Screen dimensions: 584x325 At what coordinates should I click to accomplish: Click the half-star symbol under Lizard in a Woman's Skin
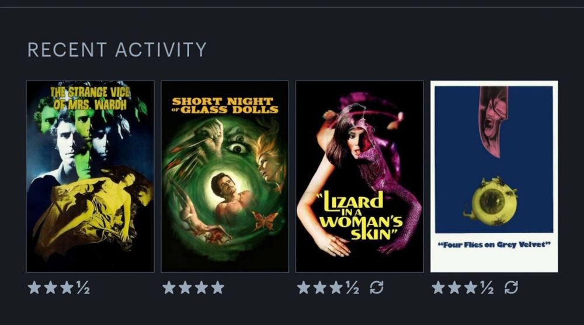click(x=352, y=288)
